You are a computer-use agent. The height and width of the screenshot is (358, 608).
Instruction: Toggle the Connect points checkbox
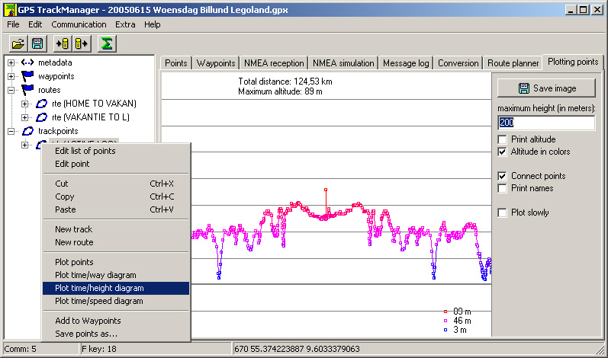(502, 176)
